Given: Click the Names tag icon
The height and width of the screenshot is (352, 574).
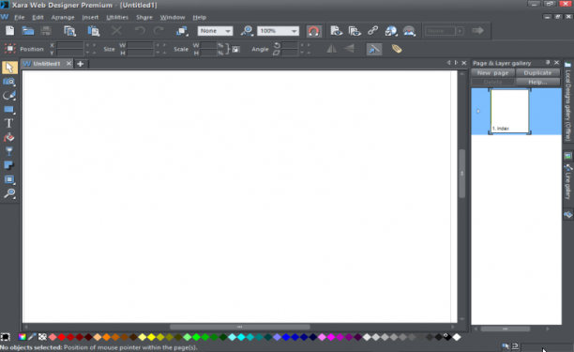Looking at the screenshot, I should (397, 49).
